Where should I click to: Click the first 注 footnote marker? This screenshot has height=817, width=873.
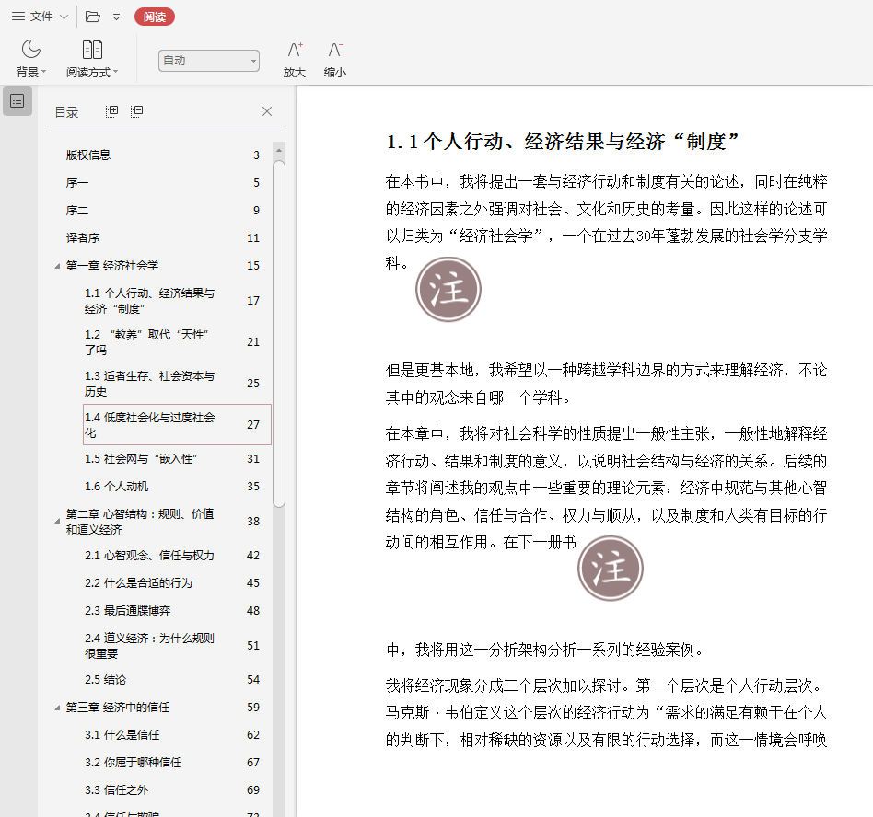coord(448,290)
